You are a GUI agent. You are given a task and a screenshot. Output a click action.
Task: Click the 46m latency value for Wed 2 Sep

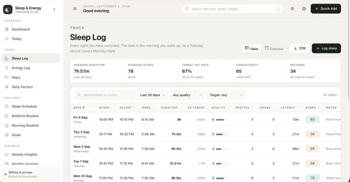[x=296, y=149]
